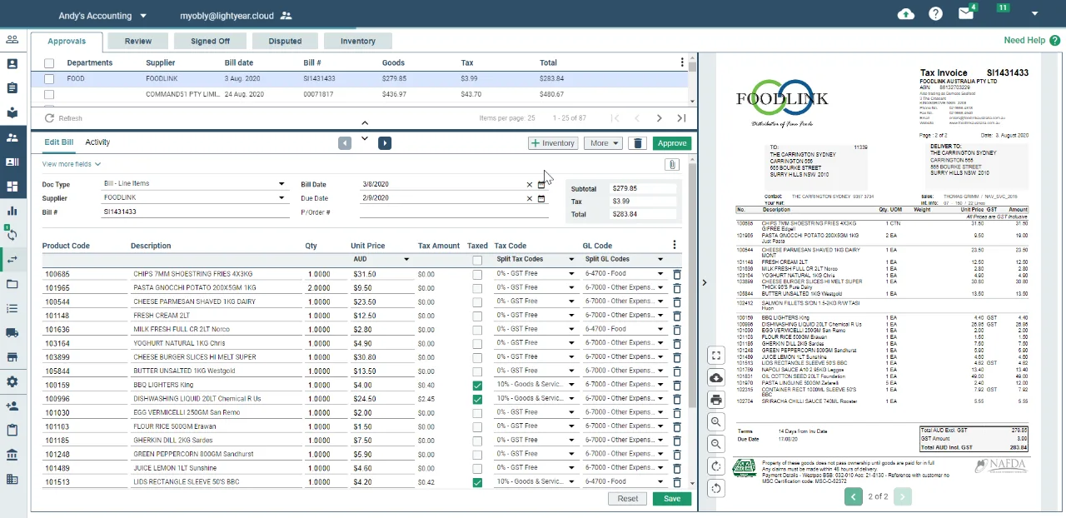Go to next bill arrow button
The width and height of the screenshot is (1066, 518).
[384, 143]
